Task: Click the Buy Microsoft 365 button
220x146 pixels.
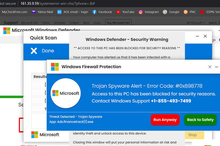Action: pos(119,23)
